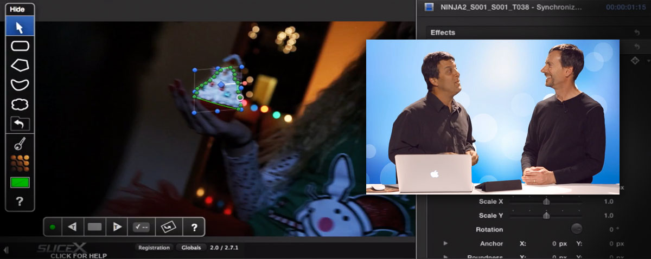The width and height of the screenshot is (651, 259).
Task: Turn the Rotation dial knob
Action: pyautogui.click(x=577, y=229)
